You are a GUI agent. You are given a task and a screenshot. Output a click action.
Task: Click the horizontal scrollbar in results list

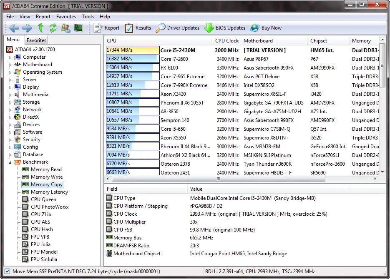pyautogui.click(x=219, y=179)
